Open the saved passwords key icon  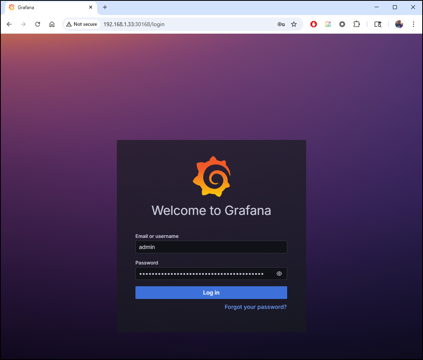(281, 24)
